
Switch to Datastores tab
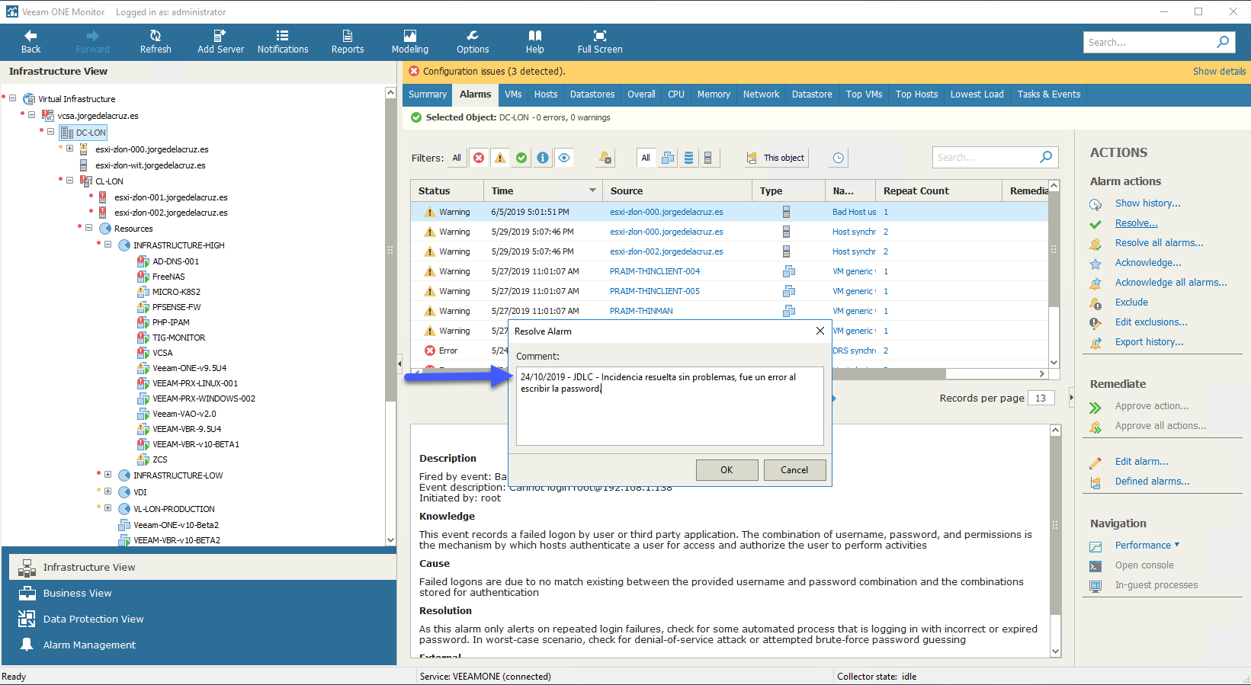[x=592, y=94]
